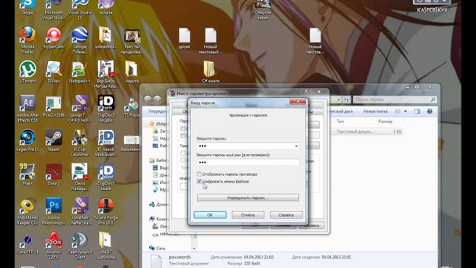Close the 'Ввод пароля' dialog
The image size is (476, 268).
tap(298, 101)
